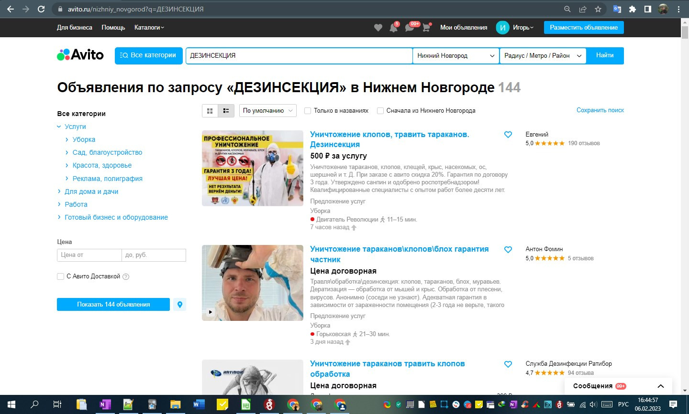
Task: Open the shopping cart icon
Action: tap(426, 28)
